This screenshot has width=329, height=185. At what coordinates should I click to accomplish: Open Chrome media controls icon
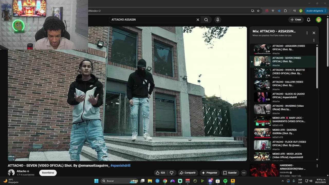point(295,11)
